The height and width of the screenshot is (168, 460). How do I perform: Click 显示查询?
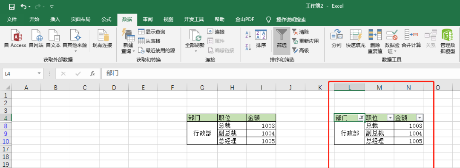(x=151, y=32)
